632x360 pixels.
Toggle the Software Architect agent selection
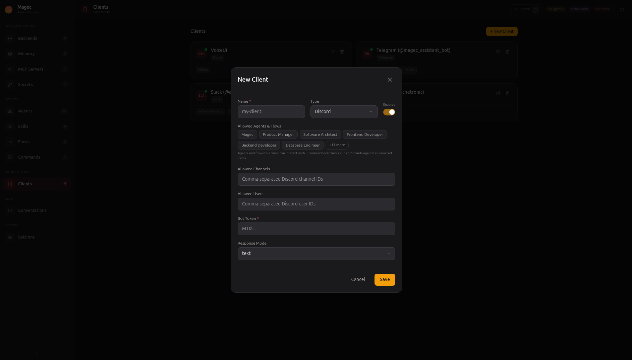(x=320, y=134)
